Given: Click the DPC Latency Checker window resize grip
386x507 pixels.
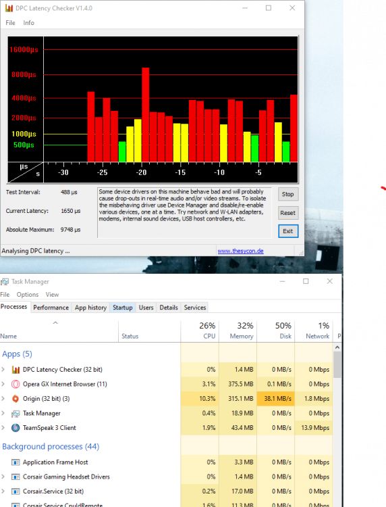Looking at the screenshot, I should (301, 253).
